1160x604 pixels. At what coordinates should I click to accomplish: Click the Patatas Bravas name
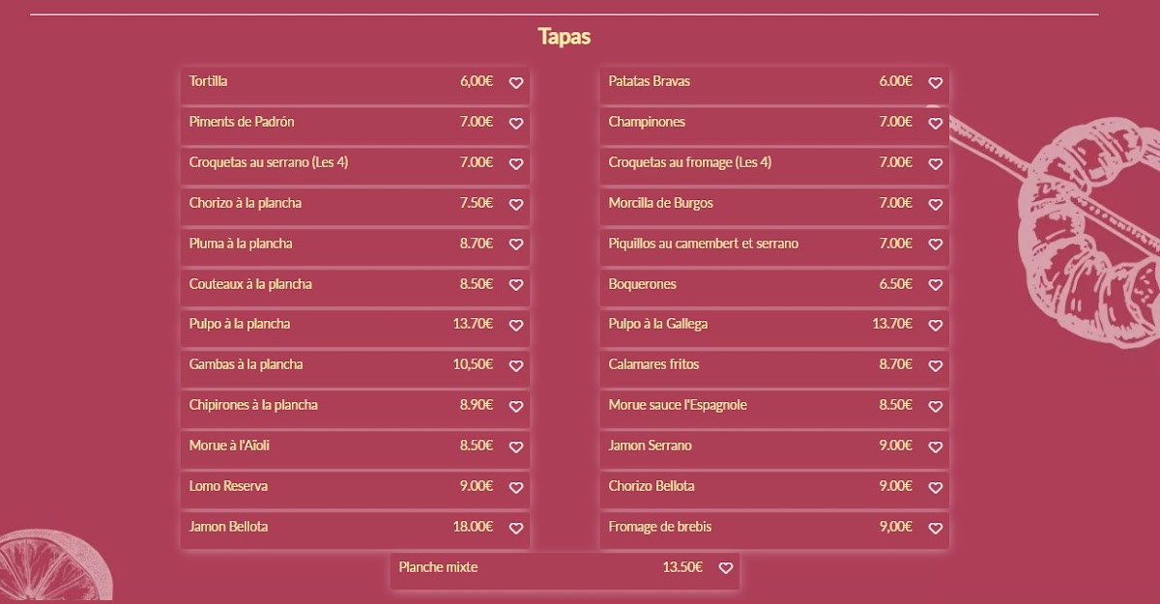pos(650,81)
